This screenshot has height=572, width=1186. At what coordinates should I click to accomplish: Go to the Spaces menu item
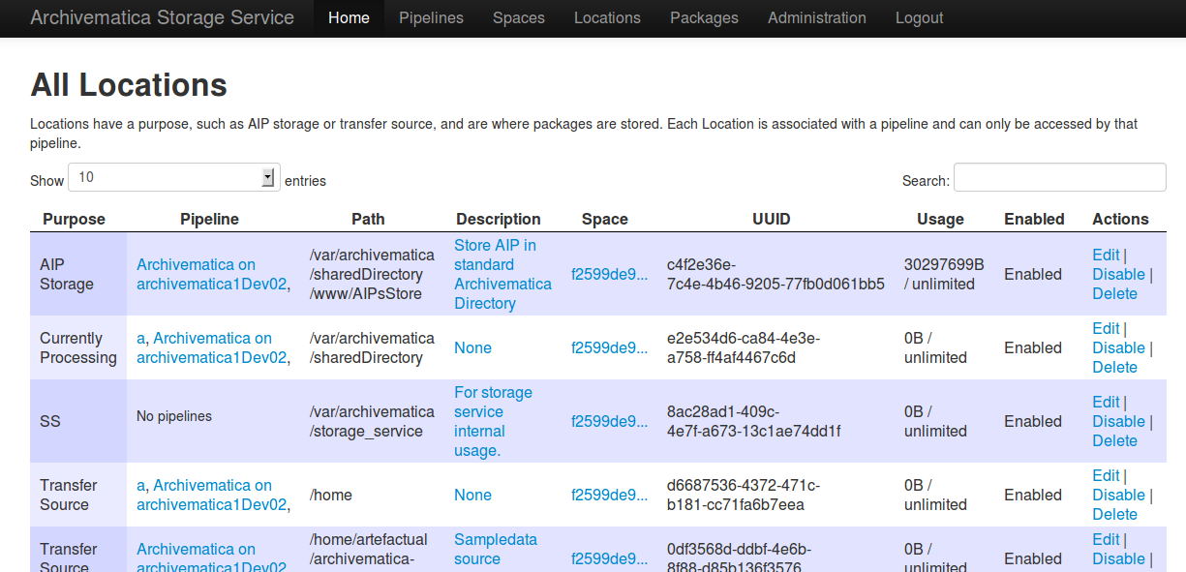518,18
